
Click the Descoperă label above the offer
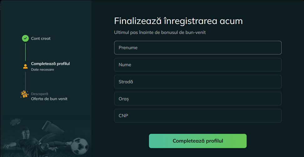39,94
